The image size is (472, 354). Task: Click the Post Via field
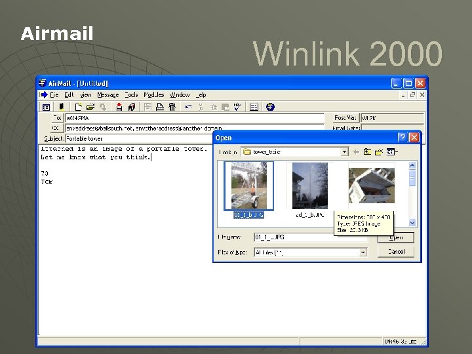coord(392,118)
